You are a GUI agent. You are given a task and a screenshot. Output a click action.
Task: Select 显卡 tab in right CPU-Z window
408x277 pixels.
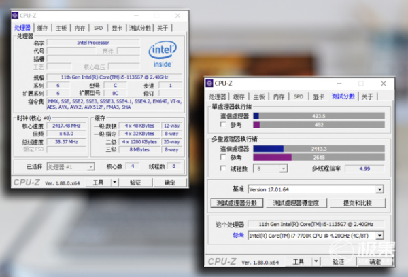[x=318, y=97]
